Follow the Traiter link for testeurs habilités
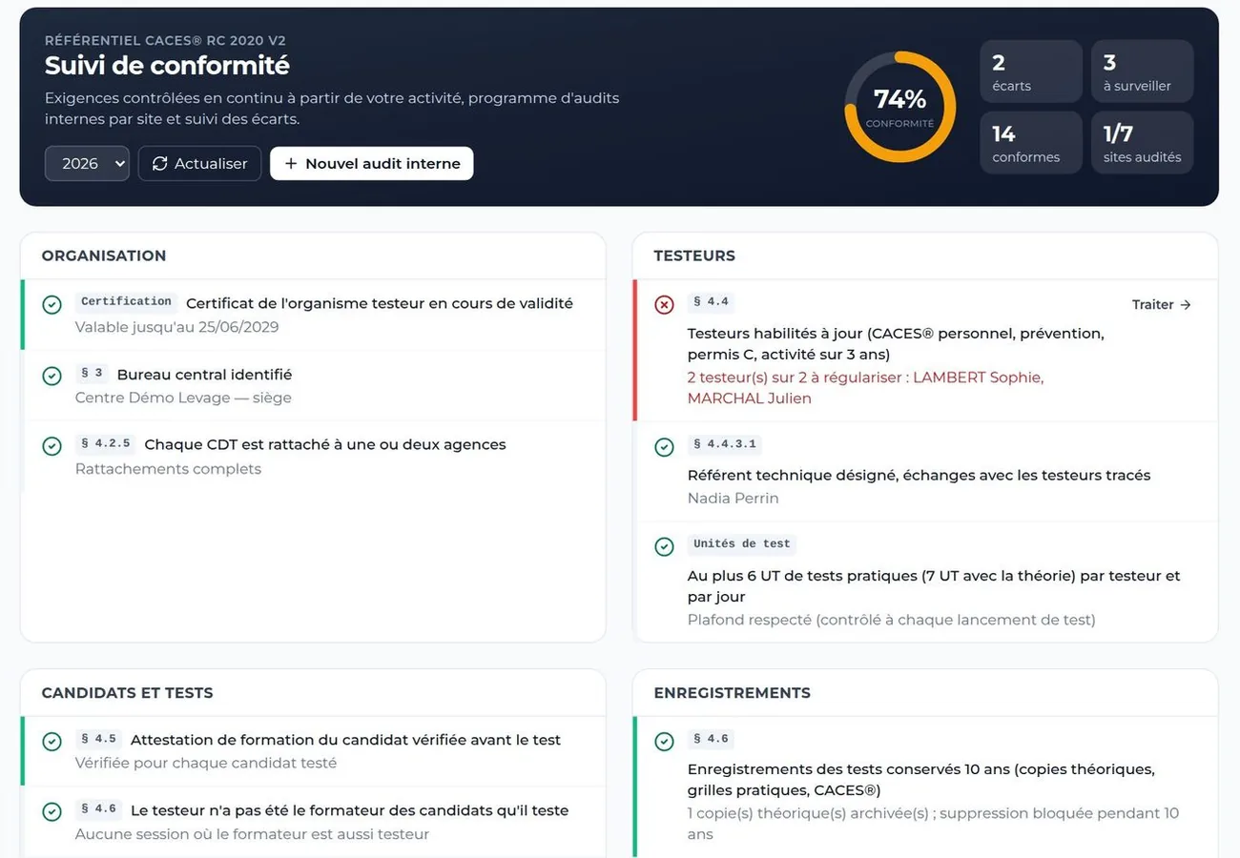Viewport: 1240px width, 858px height. tap(1162, 305)
